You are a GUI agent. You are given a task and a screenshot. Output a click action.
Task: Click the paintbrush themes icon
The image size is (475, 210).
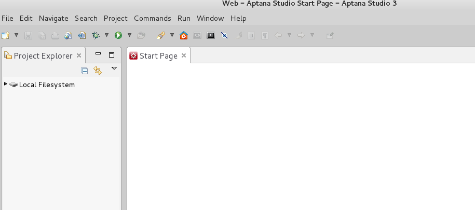(x=160, y=35)
